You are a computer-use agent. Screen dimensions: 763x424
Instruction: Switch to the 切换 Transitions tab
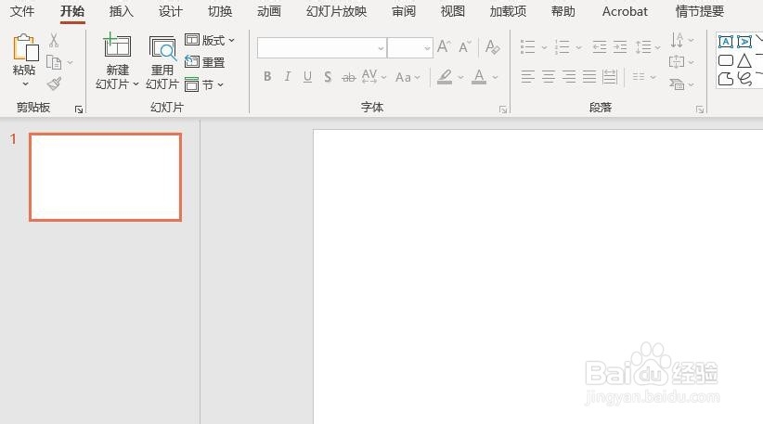tap(220, 11)
